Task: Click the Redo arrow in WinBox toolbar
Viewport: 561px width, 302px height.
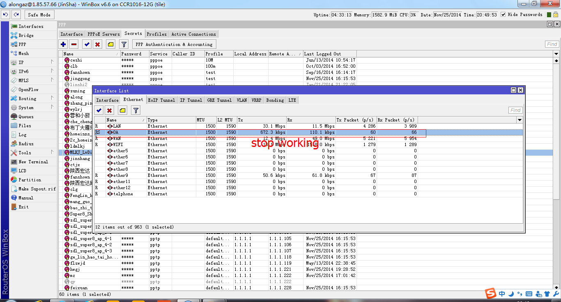Action: [16, 14]
